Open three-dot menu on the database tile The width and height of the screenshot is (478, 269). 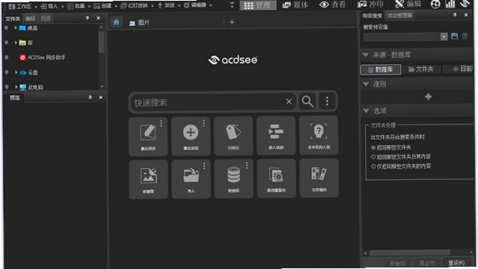coord(247,165)
